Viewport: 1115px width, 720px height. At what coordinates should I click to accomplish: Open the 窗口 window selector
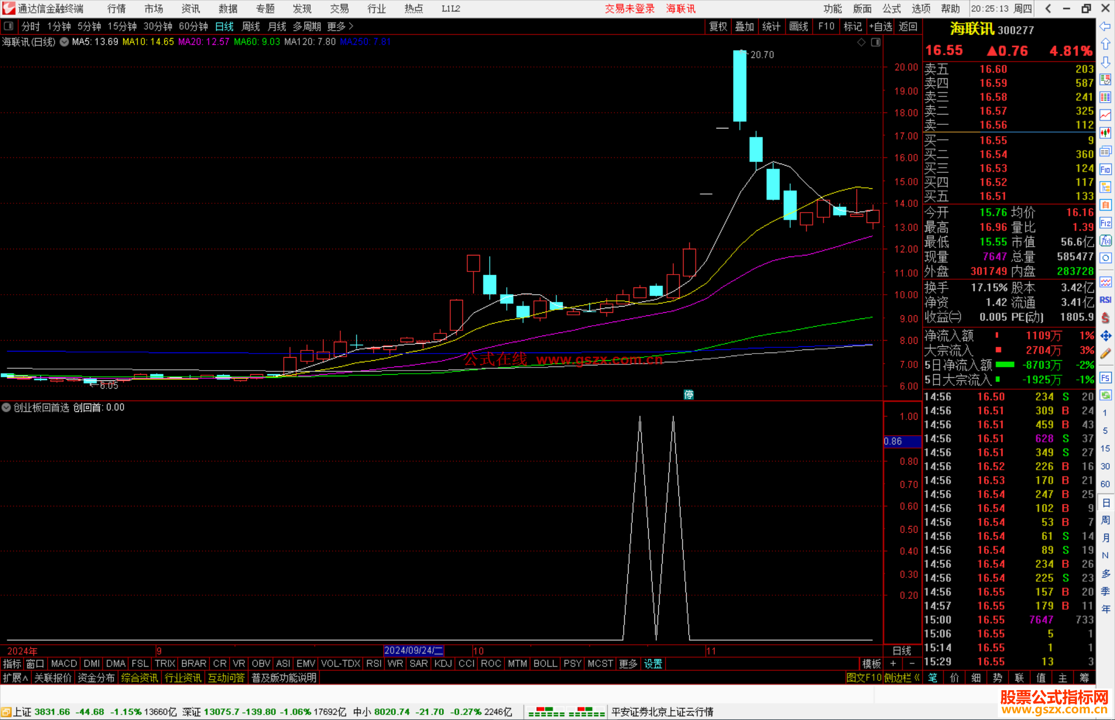pyautogui.click(x=35, y=664)
